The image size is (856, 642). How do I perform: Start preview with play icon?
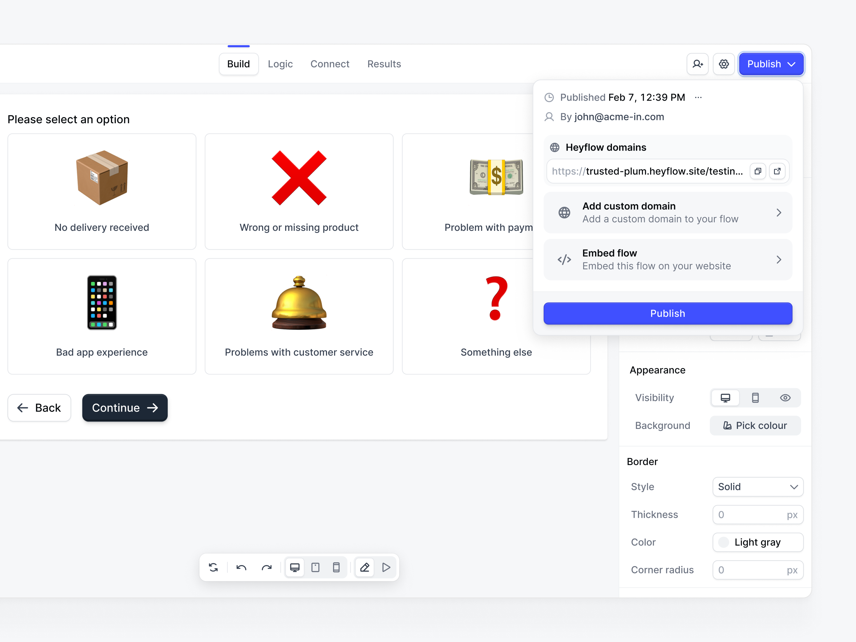pyautogui.click(x=386, y=567)
